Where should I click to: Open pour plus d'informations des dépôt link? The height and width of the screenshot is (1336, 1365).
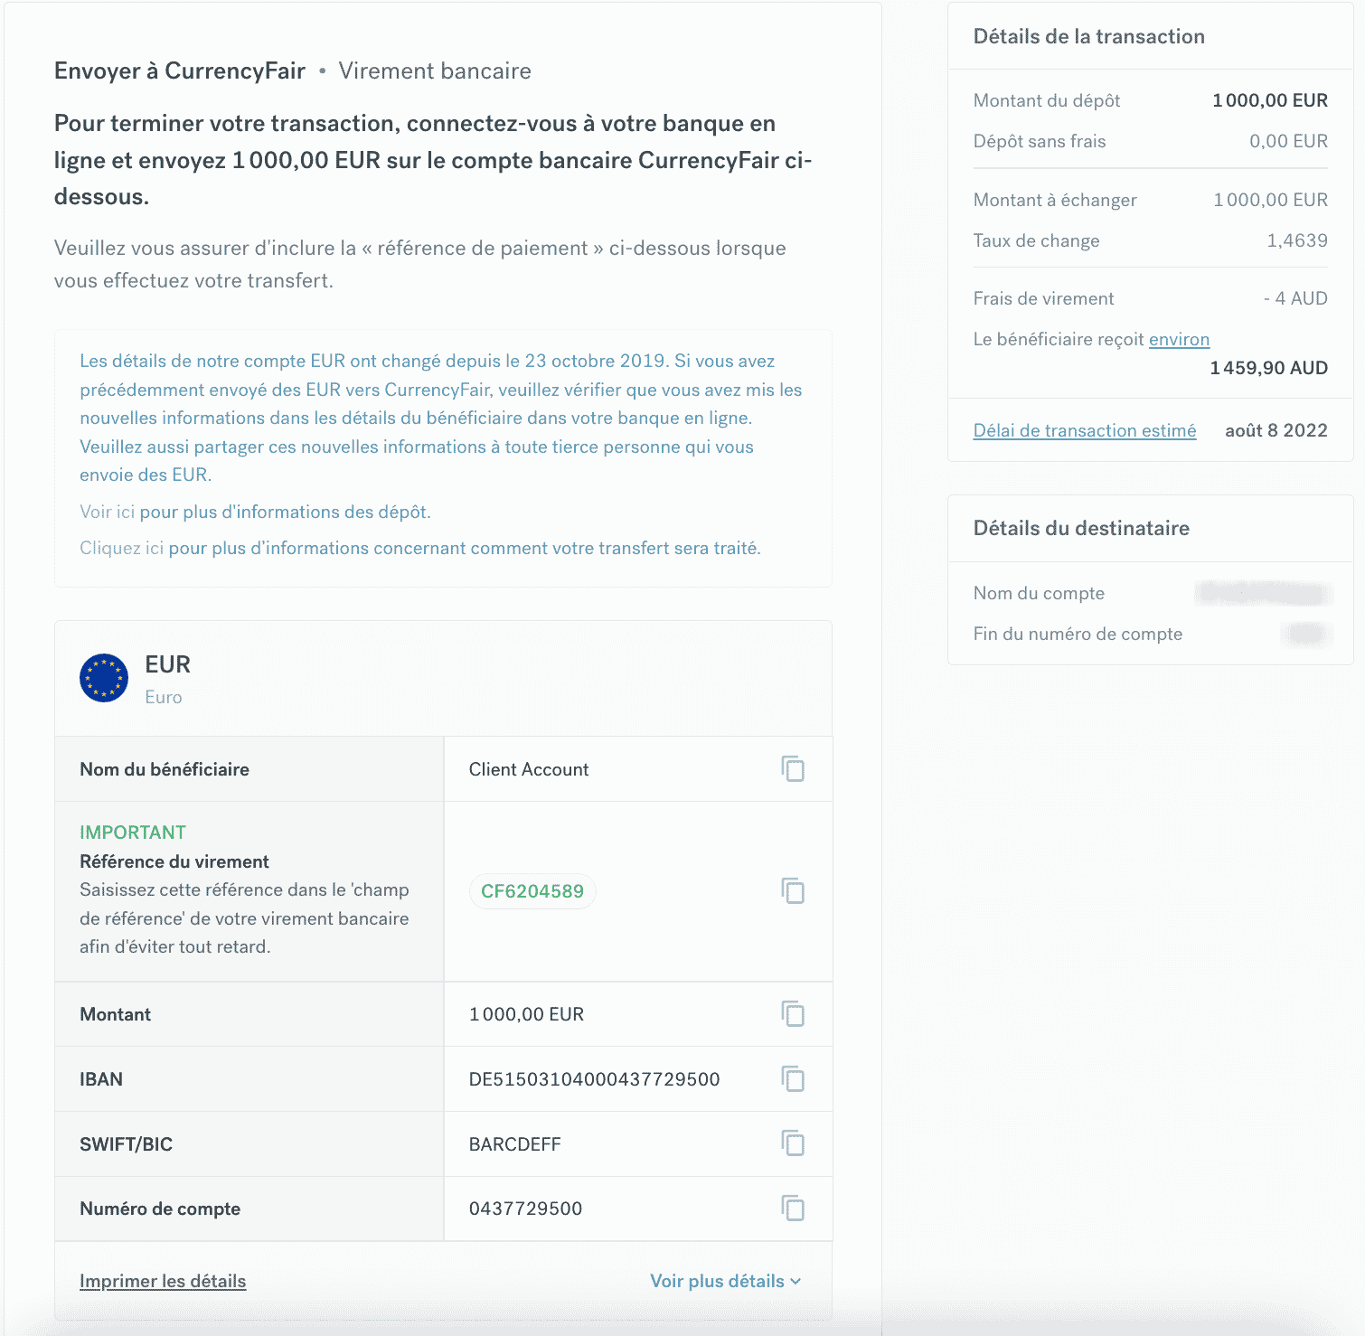pos(285,512)
